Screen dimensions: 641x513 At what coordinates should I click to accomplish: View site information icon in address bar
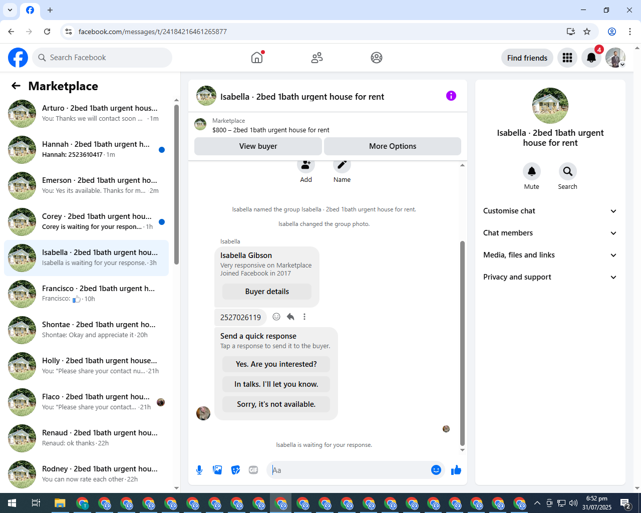click(x=69, y=32)
